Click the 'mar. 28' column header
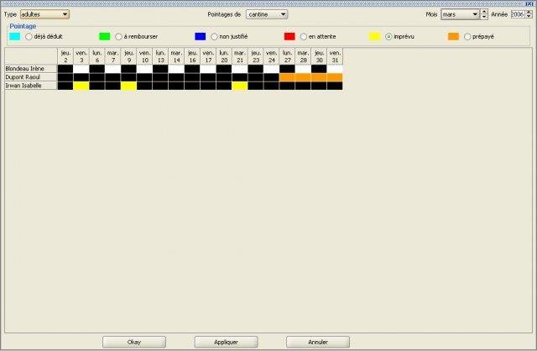 point(304,56)
